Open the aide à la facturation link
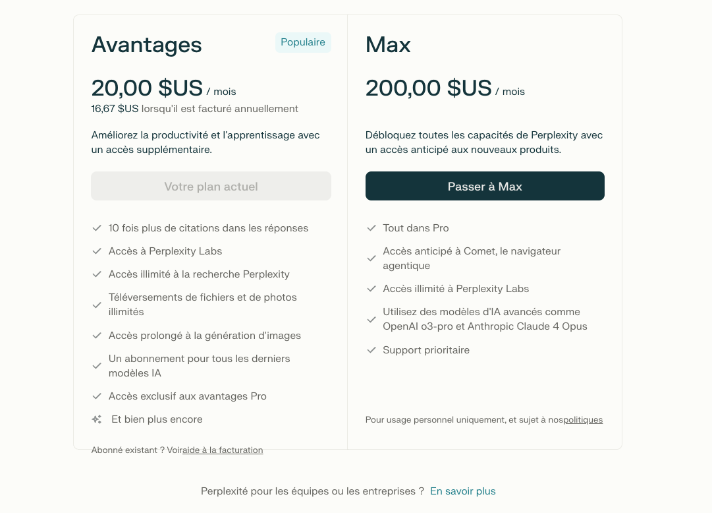Viewport: 712px width, 513px height. point(223,450)
